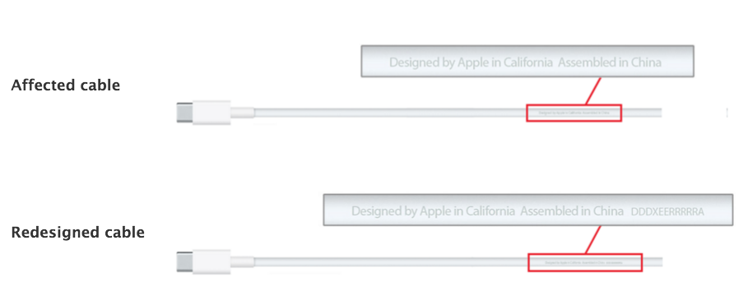Click the strain relief sleeve on affected cable

[x=242, y=113]
